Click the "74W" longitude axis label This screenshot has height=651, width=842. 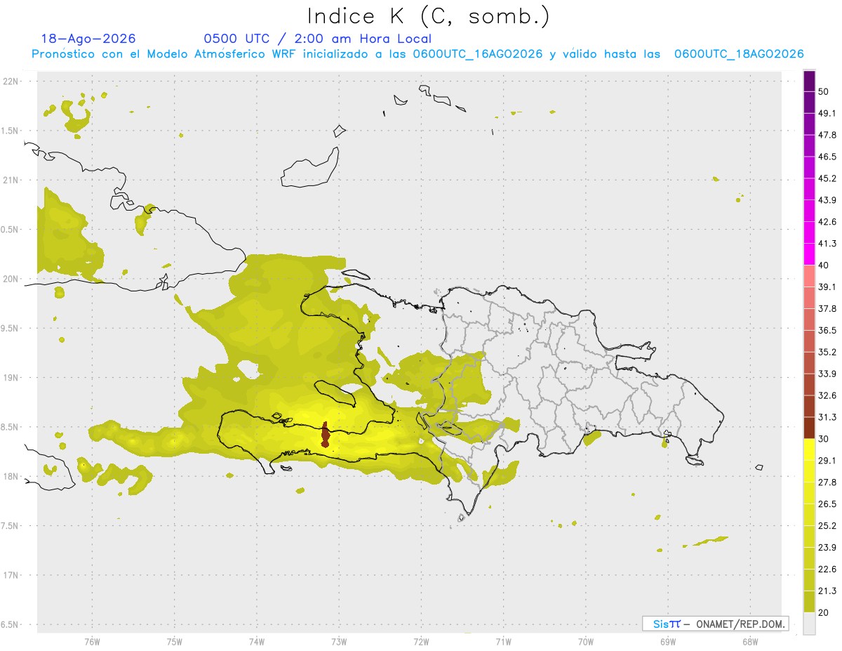click(257, 642)
